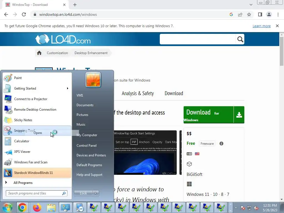Viewport: 284px width, 213px height.
Task: Open a new browser tab
Action: 75,5
